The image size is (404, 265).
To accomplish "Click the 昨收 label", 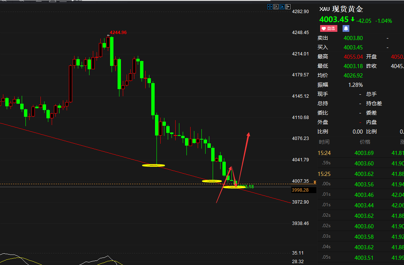I will tap(371, 66).
